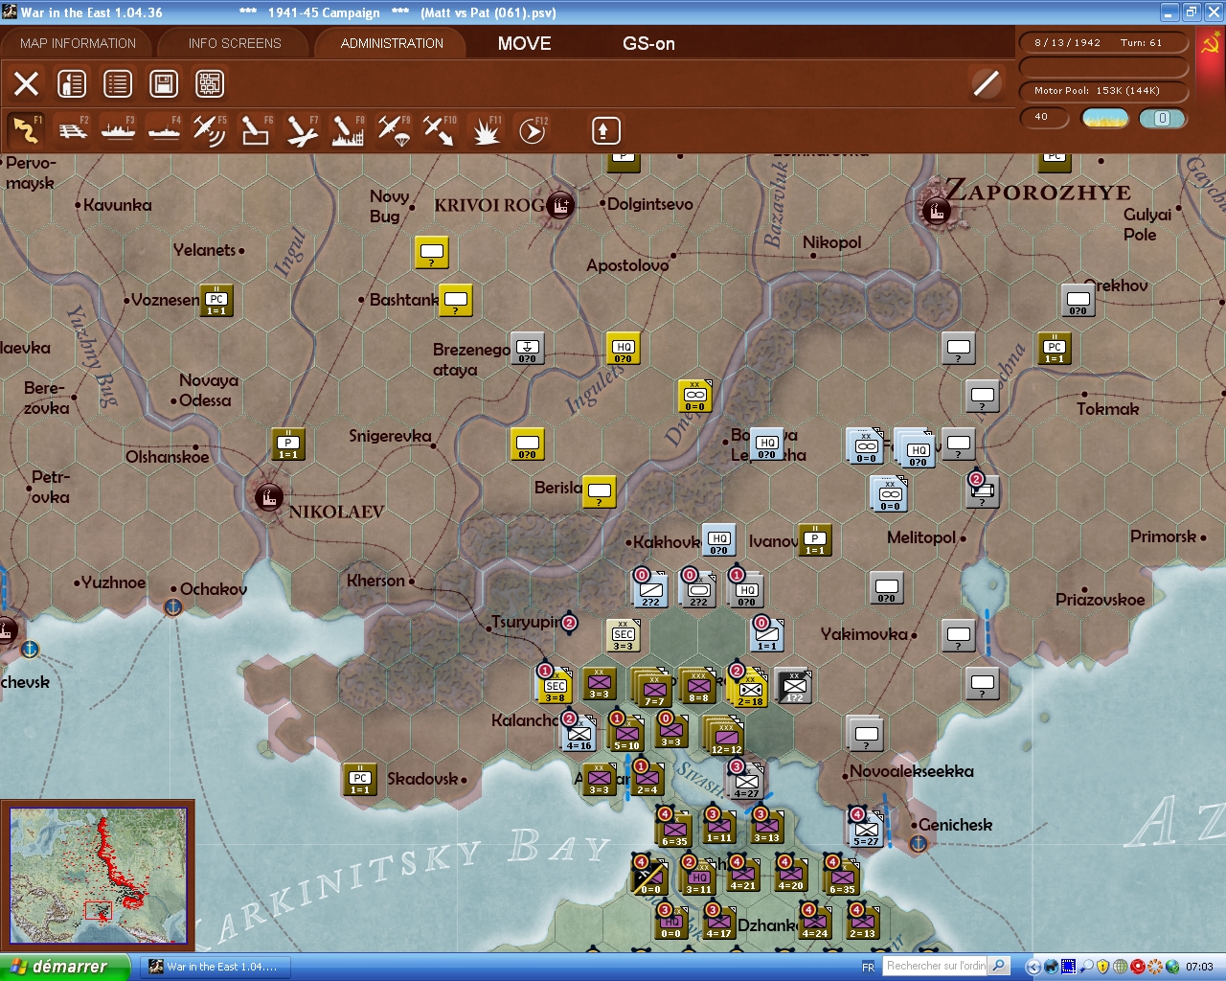Select the 4=27 unit counter

746,781
